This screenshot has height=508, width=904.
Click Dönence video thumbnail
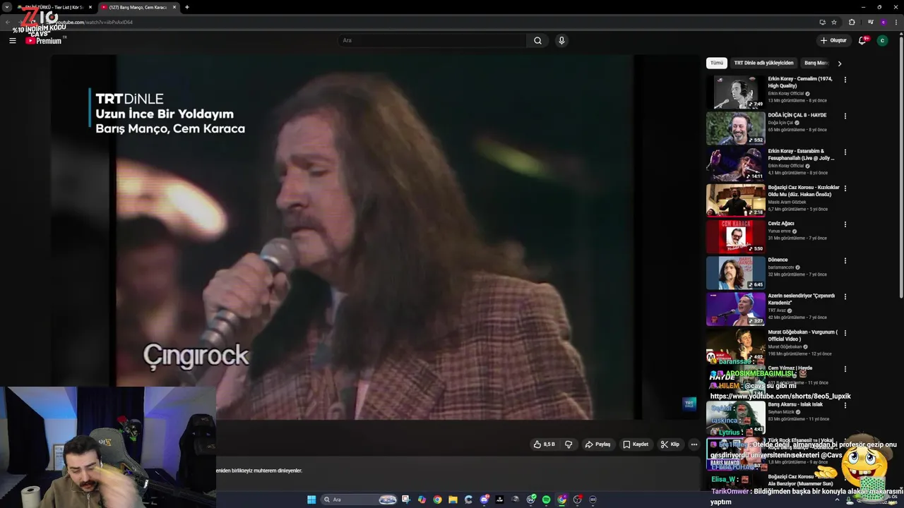[735, 272]
